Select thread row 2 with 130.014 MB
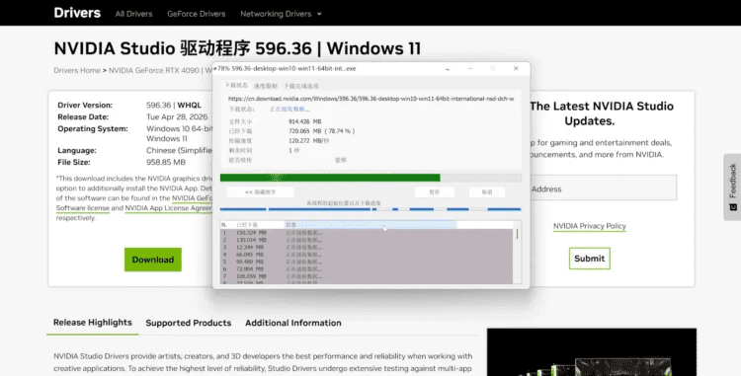Image resolution: width=741 pixels, height=376 pixels. coord(367,240)
